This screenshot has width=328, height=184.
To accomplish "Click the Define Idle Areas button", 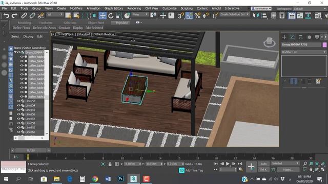I will point(45,28).
